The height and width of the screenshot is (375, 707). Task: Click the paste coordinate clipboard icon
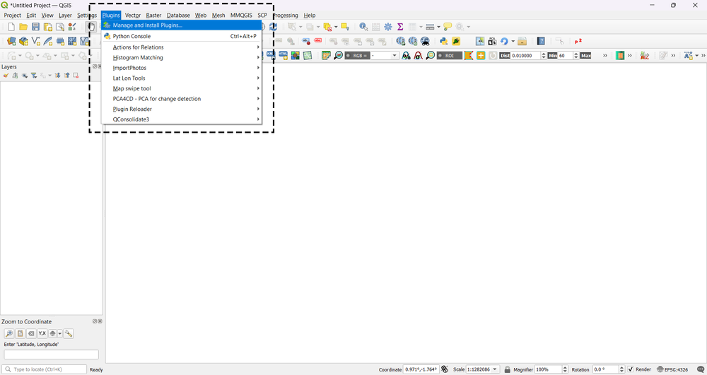point(21,333)
